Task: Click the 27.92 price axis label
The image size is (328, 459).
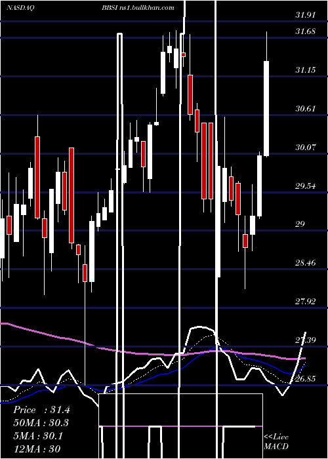Action: click(306, 301)
